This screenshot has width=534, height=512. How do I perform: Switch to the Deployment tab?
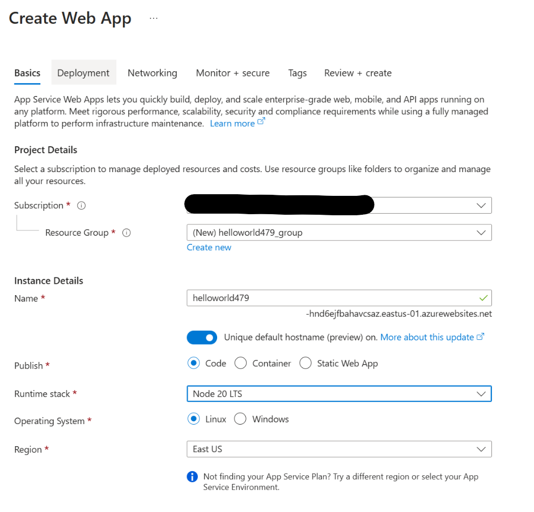point(84,73)
